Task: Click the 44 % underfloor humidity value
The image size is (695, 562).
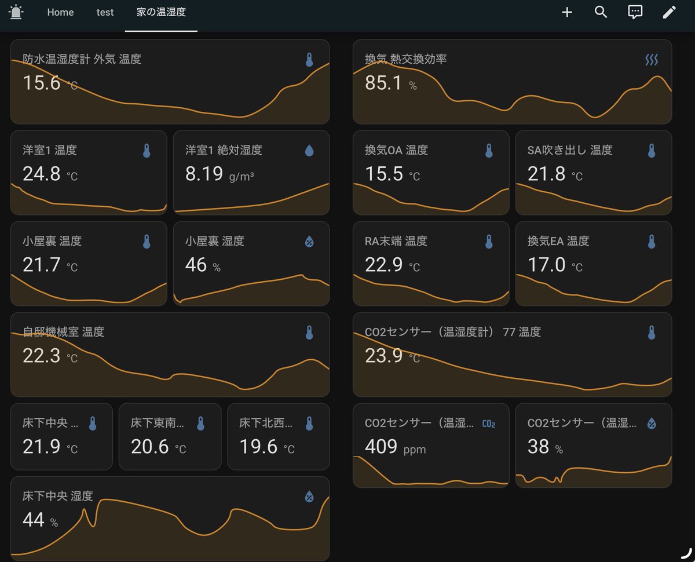Action: pos(40,520)
